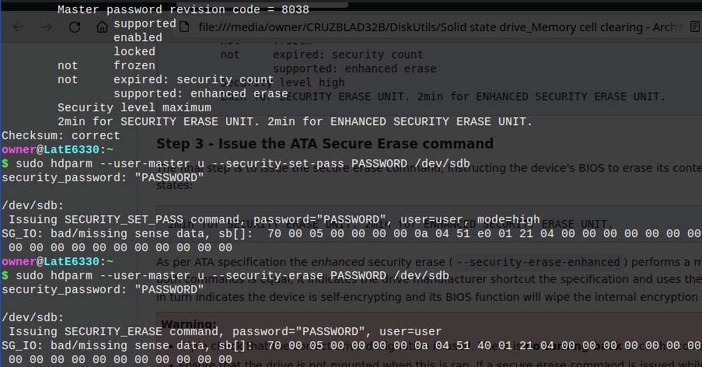Click Master password revision code line
702x367 pixels.
click(x=183, y=10)
